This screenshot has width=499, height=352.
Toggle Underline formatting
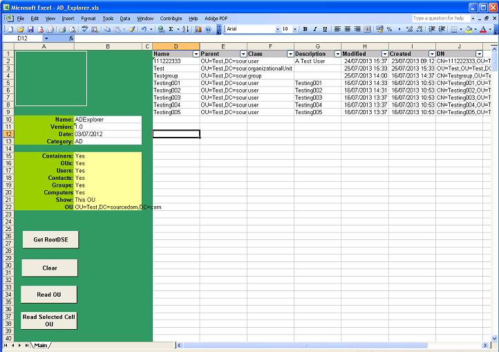pos(324,30)
